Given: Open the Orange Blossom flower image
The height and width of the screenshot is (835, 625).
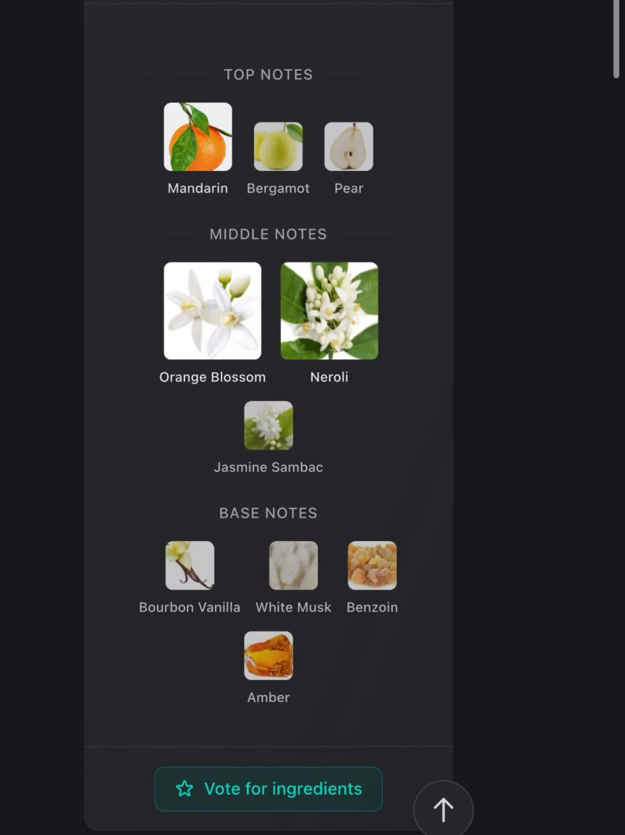Looking at the screenshot, I should coord(212,311).
